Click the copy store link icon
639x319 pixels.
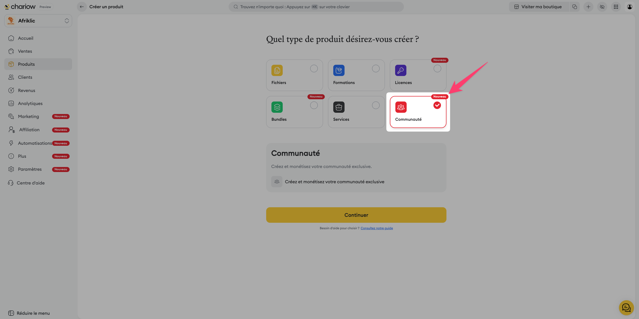575,7
